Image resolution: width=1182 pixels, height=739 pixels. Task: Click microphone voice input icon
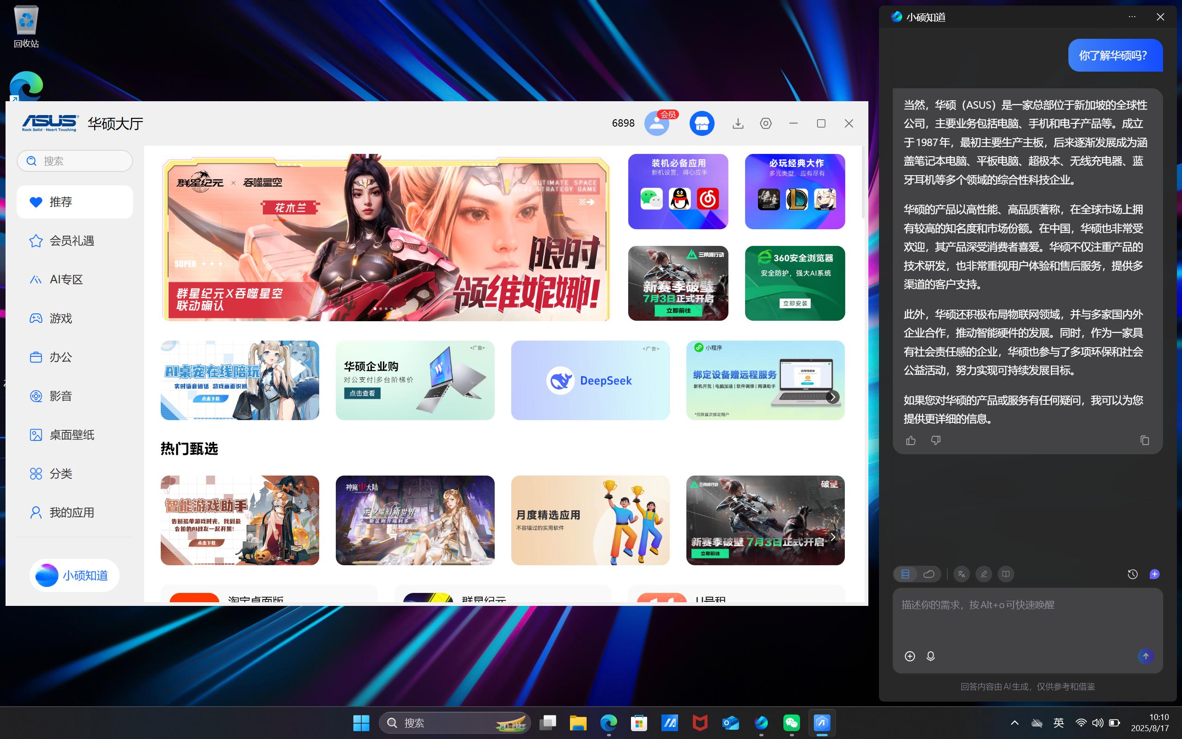coord(930,656)
